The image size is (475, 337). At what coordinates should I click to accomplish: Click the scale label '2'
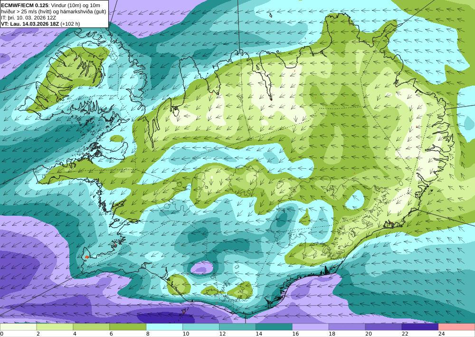[38, 334]
